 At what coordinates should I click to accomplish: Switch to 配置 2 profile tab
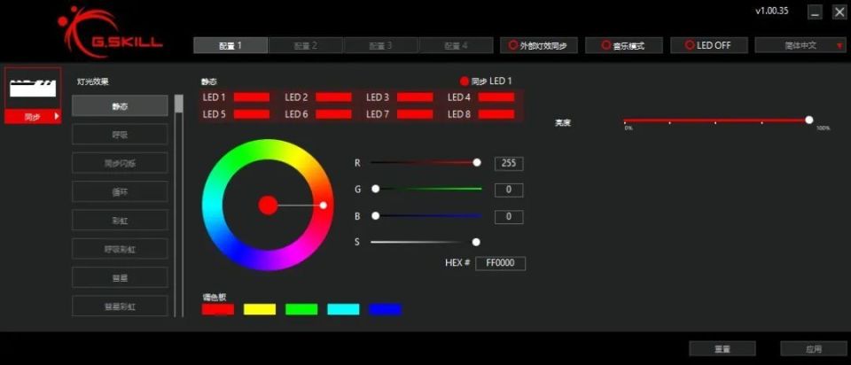pyautogui.click(x=306, y=45)
